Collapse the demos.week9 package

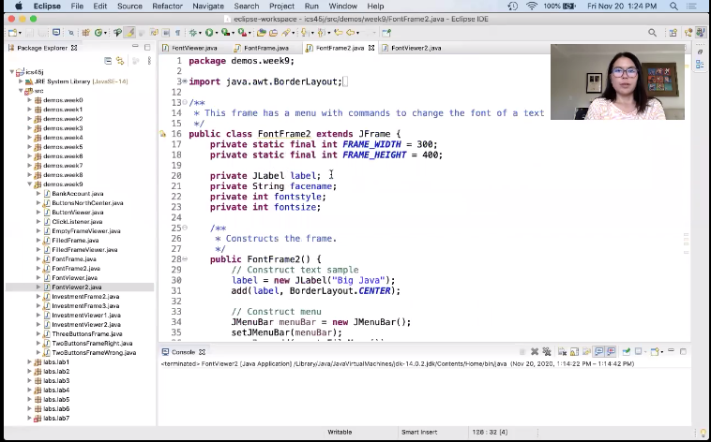click(29, 184)
